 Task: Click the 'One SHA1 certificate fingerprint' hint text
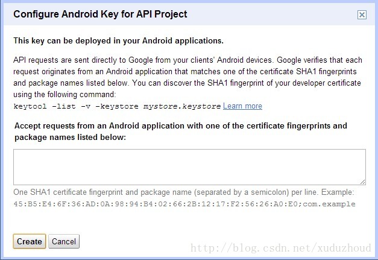coord(184,192)
